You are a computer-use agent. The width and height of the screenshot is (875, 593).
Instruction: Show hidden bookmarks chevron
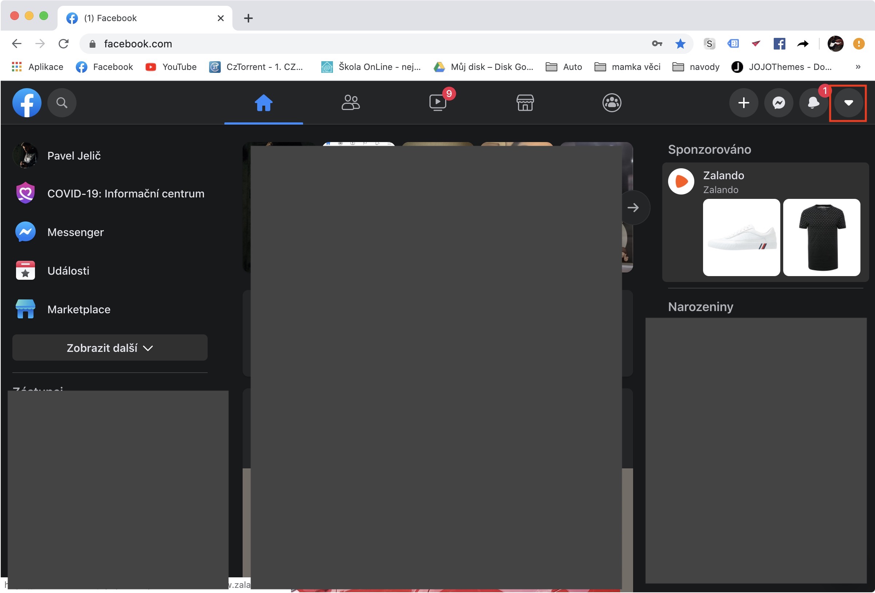[x=858, y=67]
